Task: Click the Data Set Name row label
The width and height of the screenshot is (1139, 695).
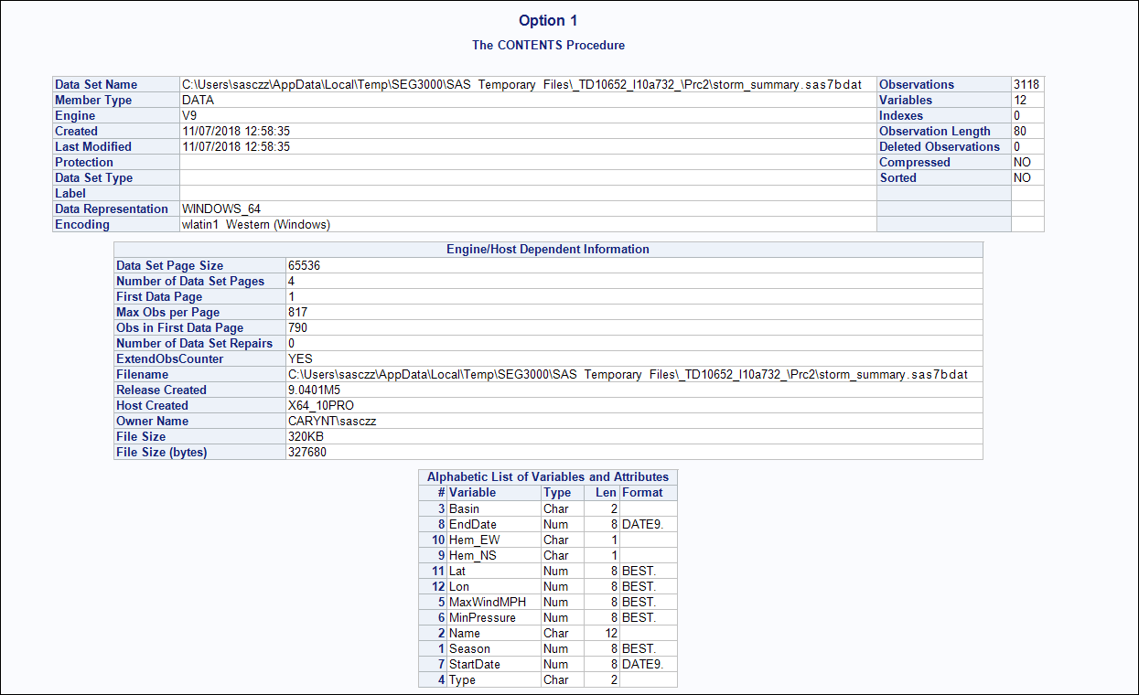Action: tap(95, 84)
